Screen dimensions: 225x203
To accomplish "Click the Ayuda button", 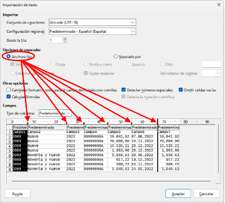I will click(x=18, y=193).
